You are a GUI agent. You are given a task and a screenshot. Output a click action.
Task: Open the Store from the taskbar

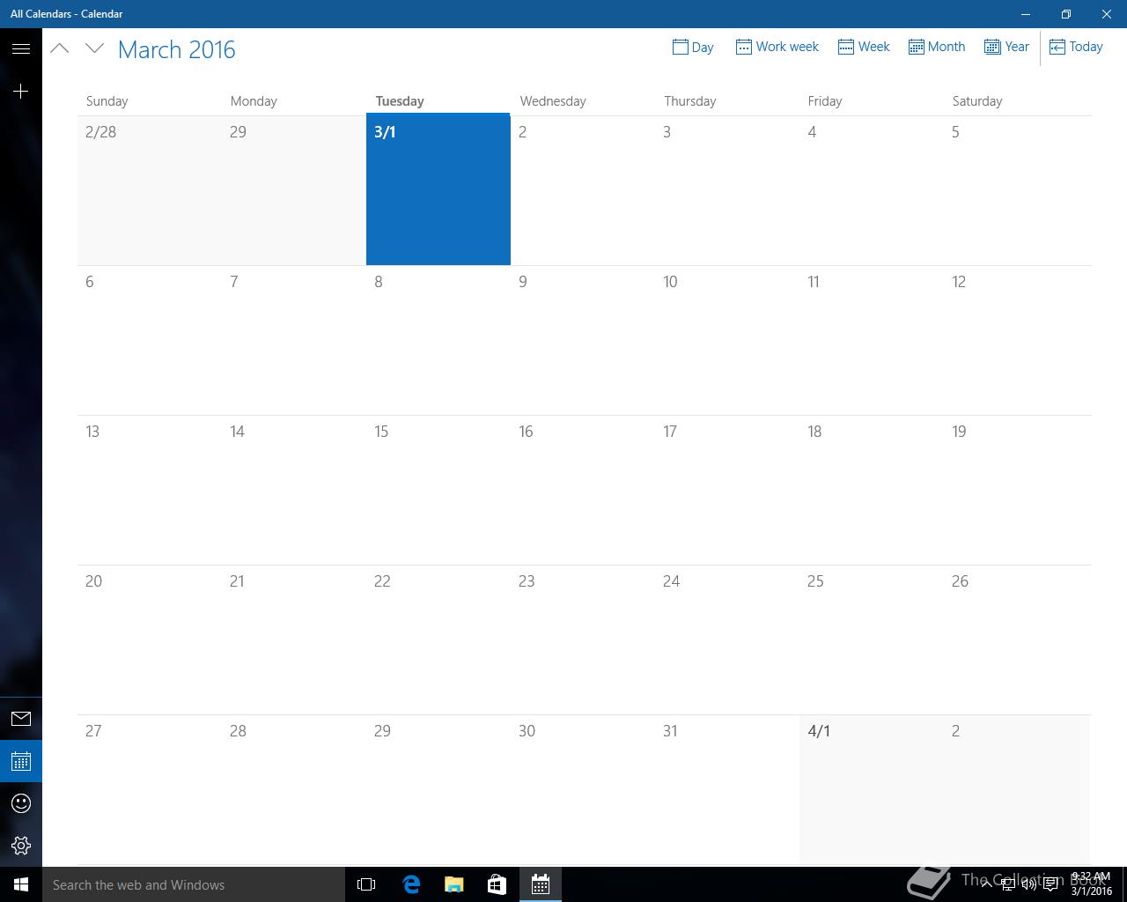click(x=497, y=884)
